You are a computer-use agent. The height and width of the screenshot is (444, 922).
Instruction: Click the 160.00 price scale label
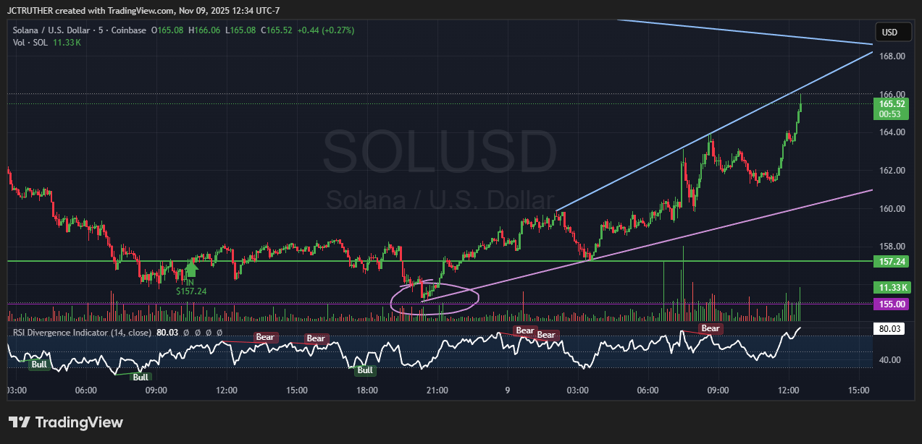(x=892, y=209)
